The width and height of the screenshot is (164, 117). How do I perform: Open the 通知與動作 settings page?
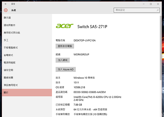pyautogui.click(x=27, y=25)
